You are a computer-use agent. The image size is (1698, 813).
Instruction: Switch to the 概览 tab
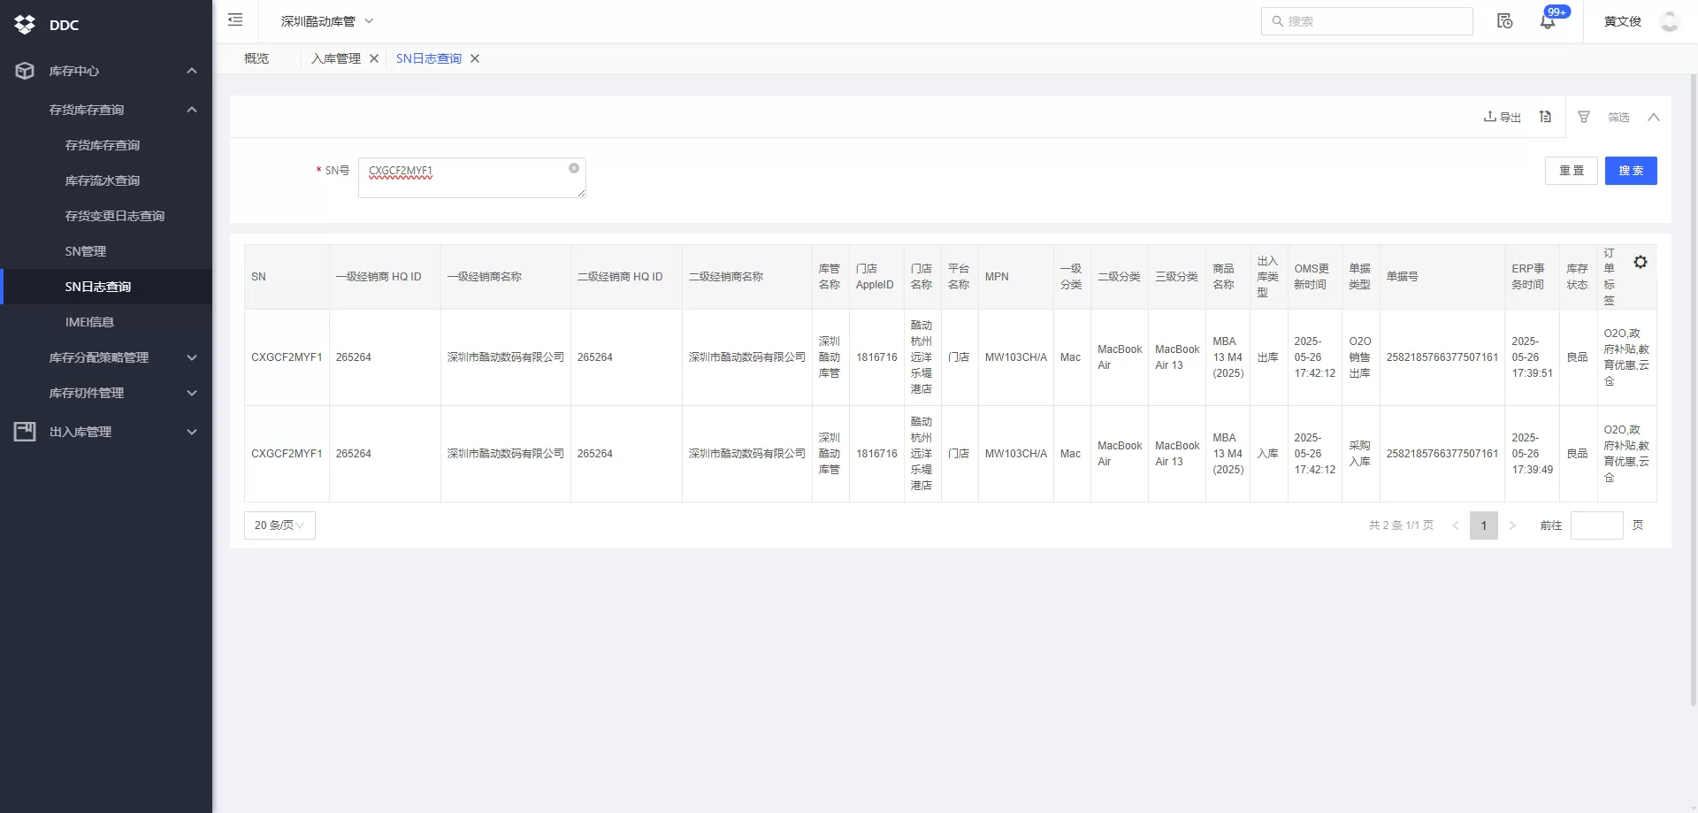pos(256,58)
